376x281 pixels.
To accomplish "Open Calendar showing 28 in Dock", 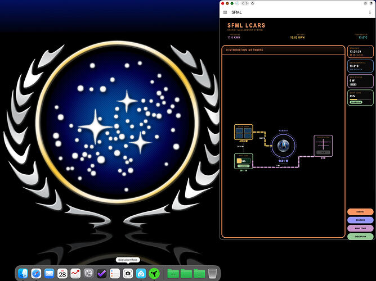I will pos(62,273).
